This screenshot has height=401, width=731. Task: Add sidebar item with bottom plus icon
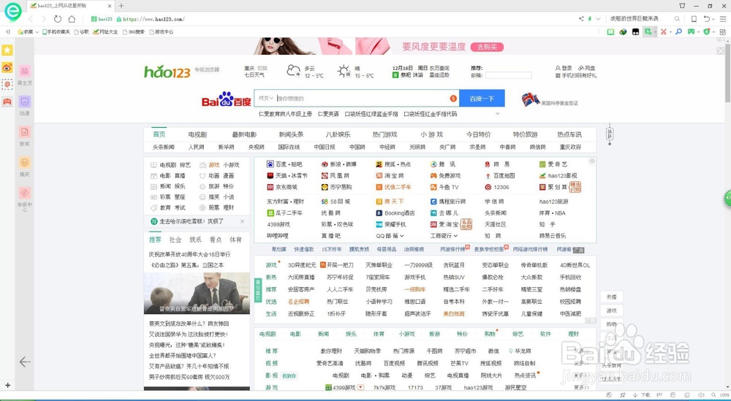7,385
